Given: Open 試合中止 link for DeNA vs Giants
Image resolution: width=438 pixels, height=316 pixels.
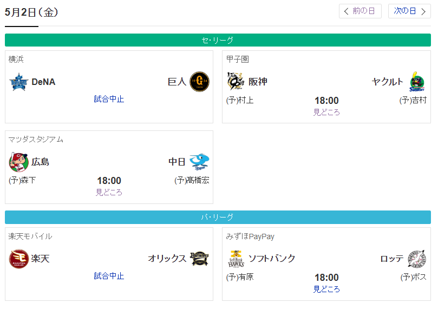Looking at the screenshot, I should tap(109, 99).
